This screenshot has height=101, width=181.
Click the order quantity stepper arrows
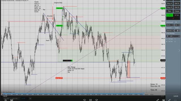pyautogui.click(x=179, y=31)
